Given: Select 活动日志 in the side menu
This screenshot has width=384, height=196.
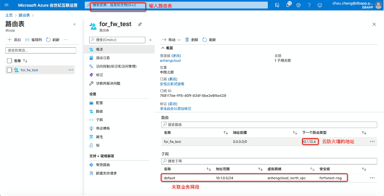Looking at the screenshot, I should coord(102,58).
